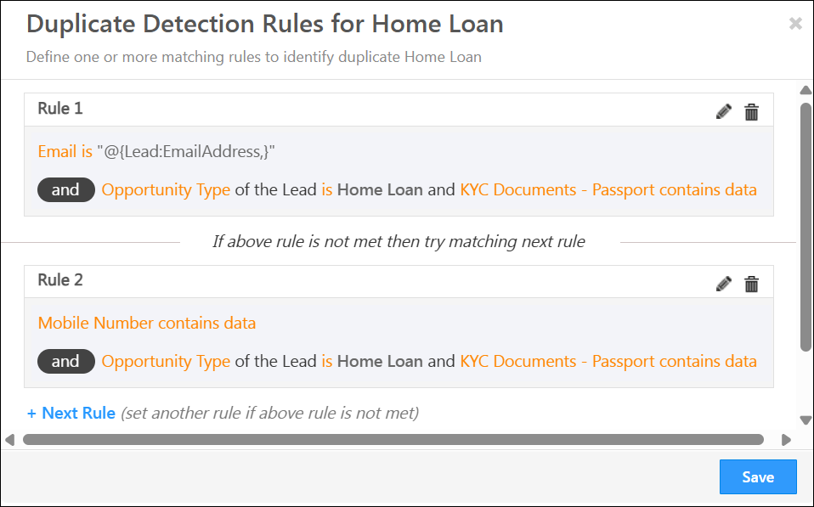Select the Email is condition in Rule 1
The height and width of the screenshot is (507, 814).
pos(65,151)
